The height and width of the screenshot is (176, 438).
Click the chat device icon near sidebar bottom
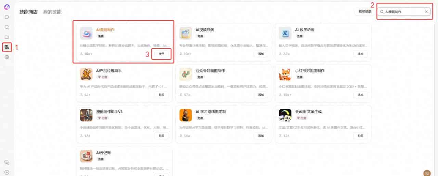point(7,162)
